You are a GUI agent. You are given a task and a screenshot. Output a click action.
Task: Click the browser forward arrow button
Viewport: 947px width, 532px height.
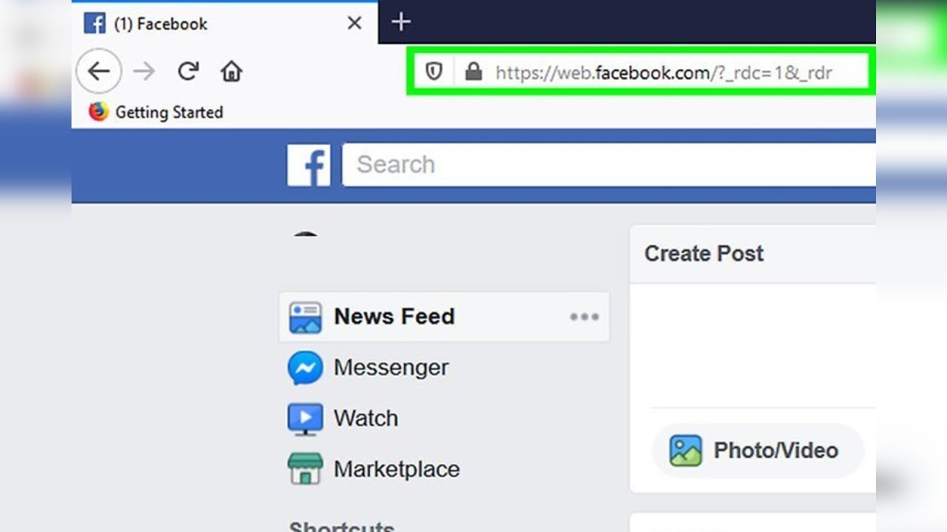[144, 71]
